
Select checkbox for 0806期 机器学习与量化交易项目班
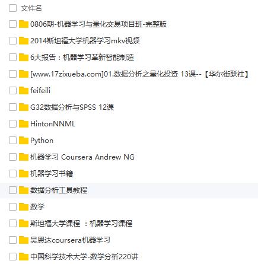coord(12,24)
